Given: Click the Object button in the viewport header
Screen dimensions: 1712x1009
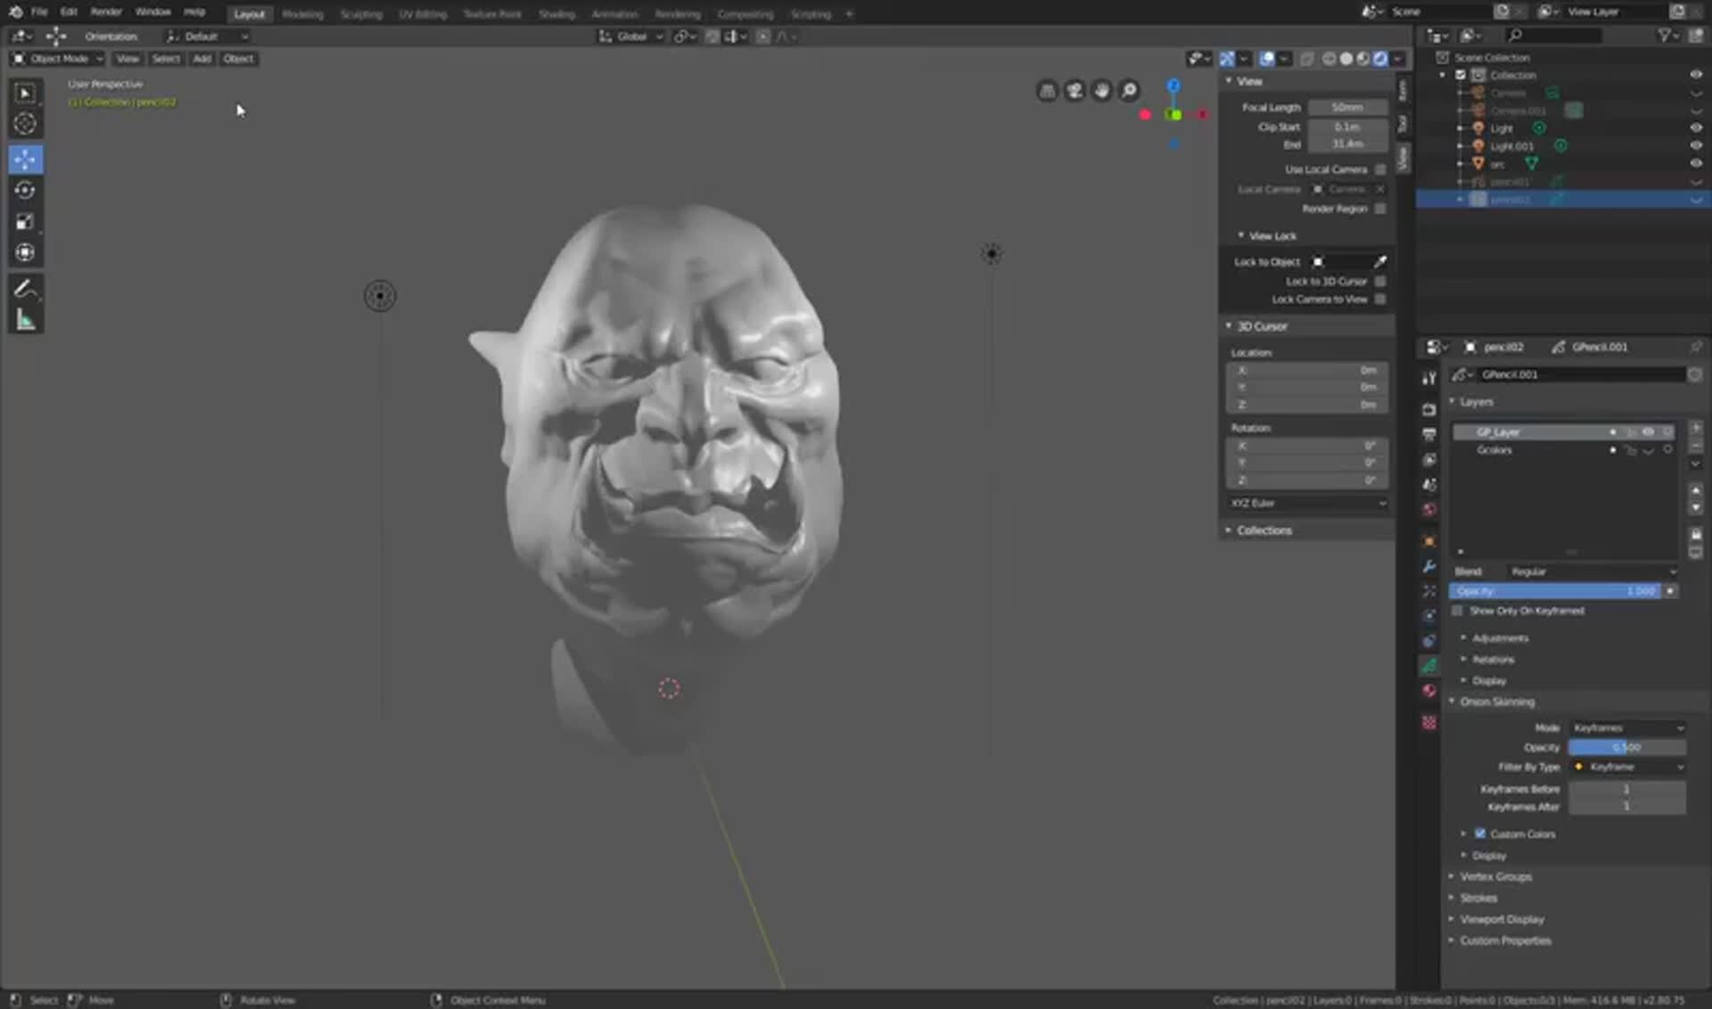Looking at the screenshot, I should pyautogui.click(x=238, y=59).
